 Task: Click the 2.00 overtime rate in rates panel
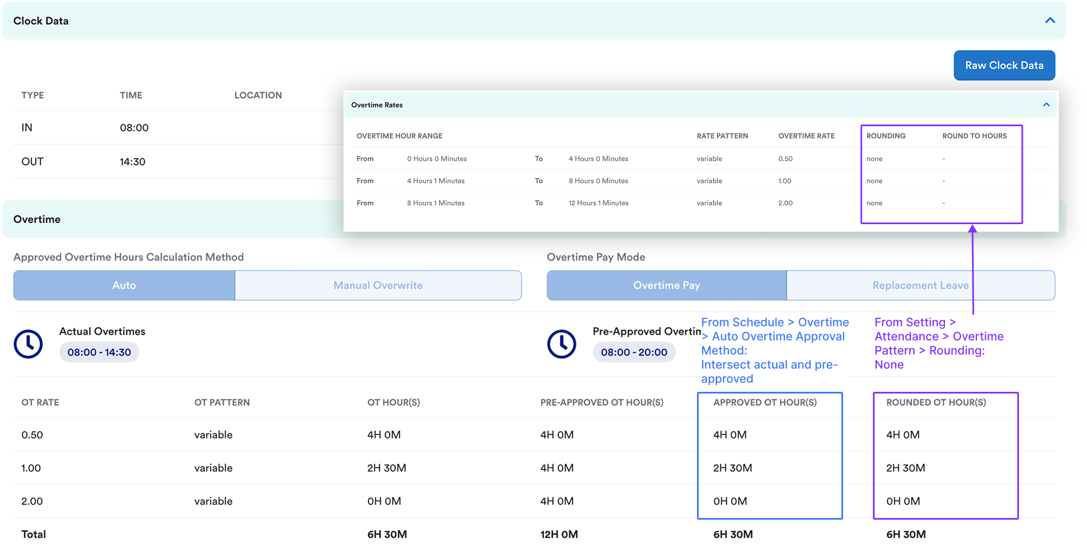[786, 203]
